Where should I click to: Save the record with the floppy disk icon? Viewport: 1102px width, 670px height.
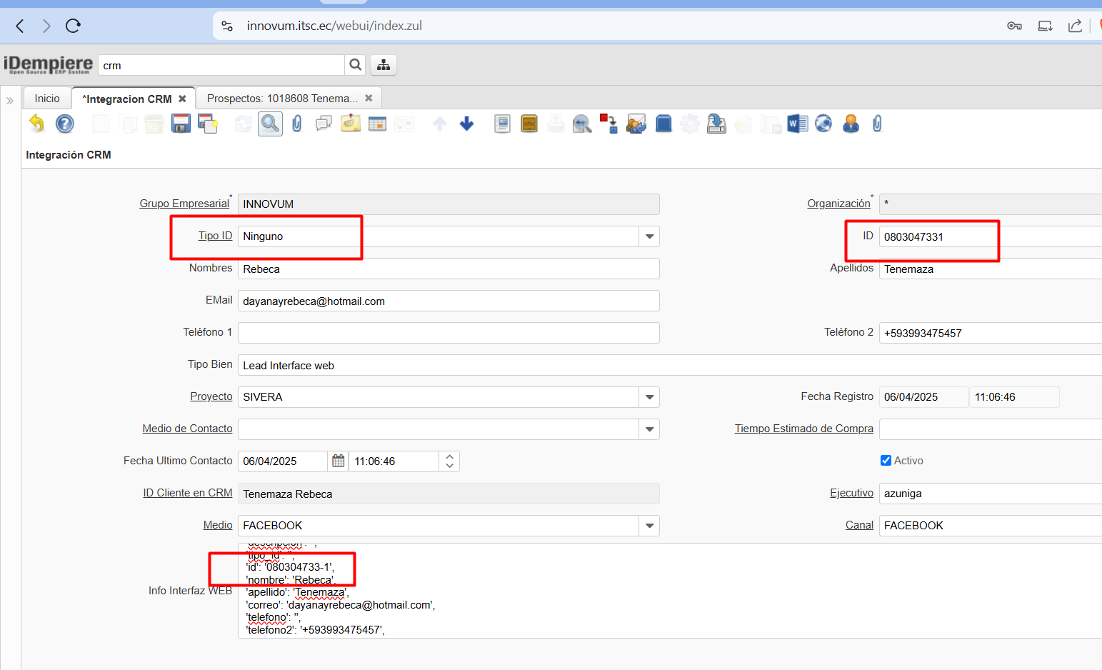point(181,124)
